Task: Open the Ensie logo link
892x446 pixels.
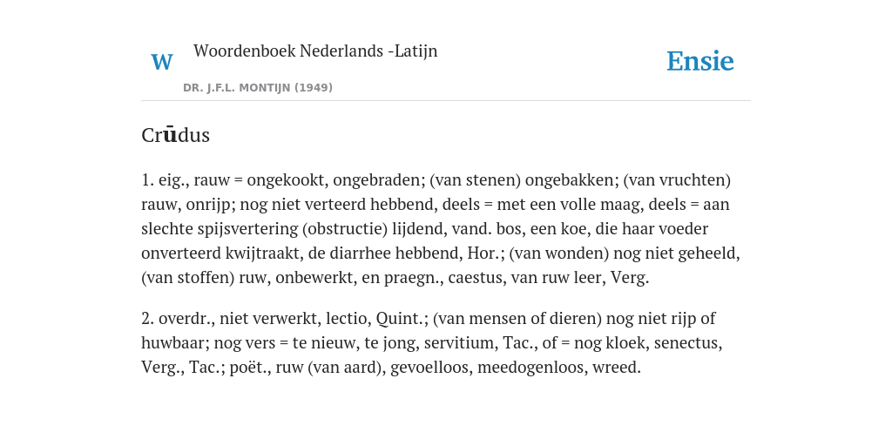Action: pyautogui.click(x=700, y=61)
